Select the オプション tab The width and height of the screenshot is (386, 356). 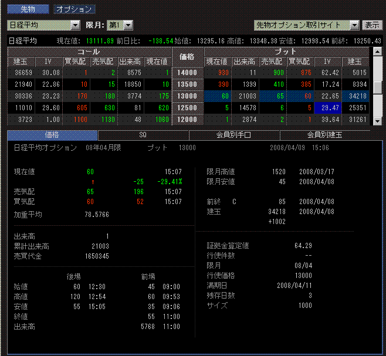tap(74, 9)
